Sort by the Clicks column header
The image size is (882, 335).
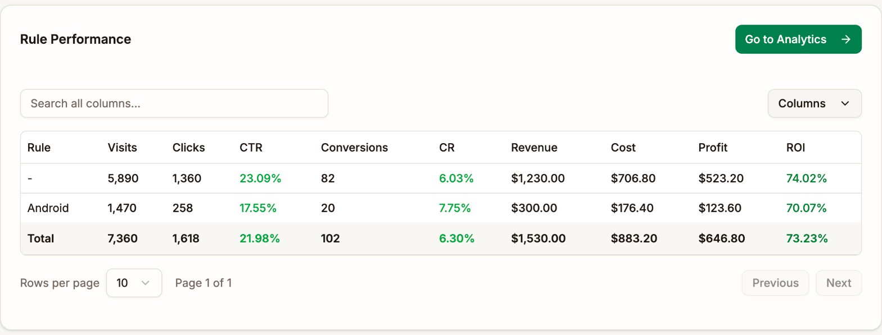(x=188, y=148)
